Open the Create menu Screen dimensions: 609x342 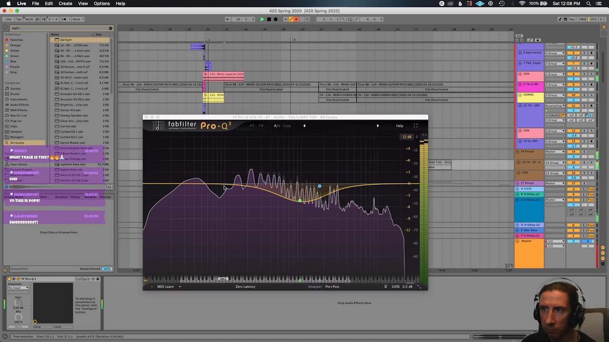click(x=65, y=3)
